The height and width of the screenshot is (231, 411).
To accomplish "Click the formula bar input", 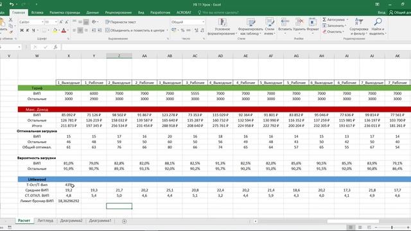I will point(236,47).
